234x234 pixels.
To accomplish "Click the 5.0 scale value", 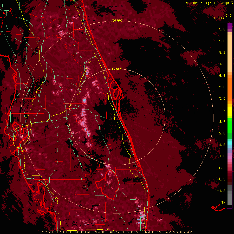I will pyautogui.click(x=222, y=99).
